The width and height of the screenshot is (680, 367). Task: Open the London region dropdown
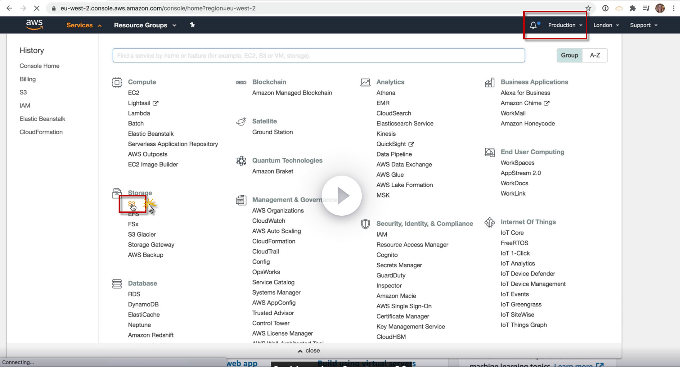pos(606,25)
